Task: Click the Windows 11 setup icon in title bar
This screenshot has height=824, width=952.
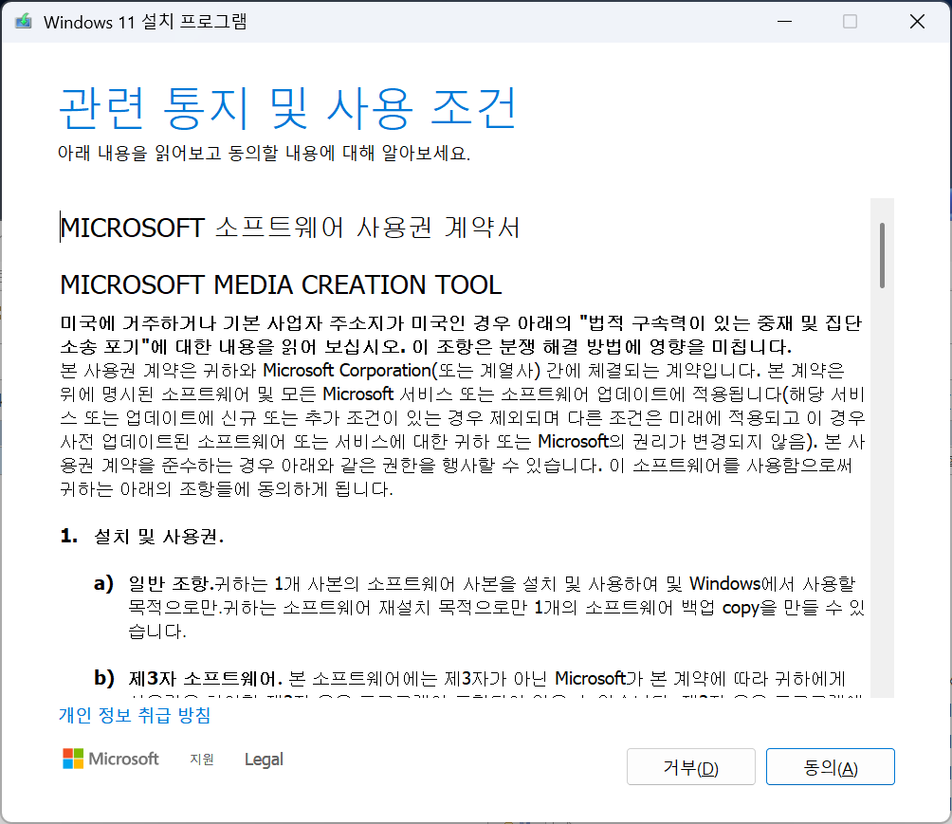Action: (x=23, y=22)
